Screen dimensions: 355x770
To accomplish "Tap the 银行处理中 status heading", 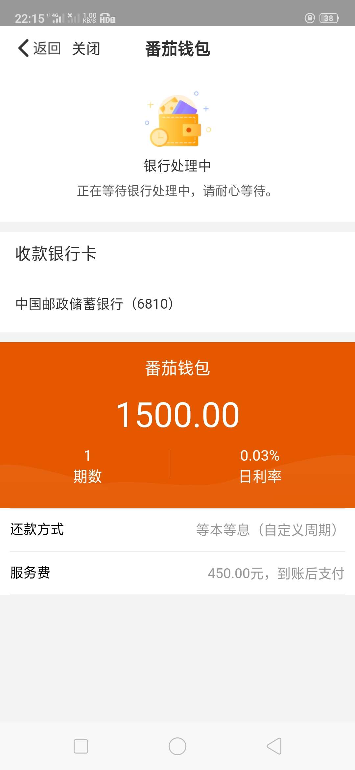I will point(177,166).
